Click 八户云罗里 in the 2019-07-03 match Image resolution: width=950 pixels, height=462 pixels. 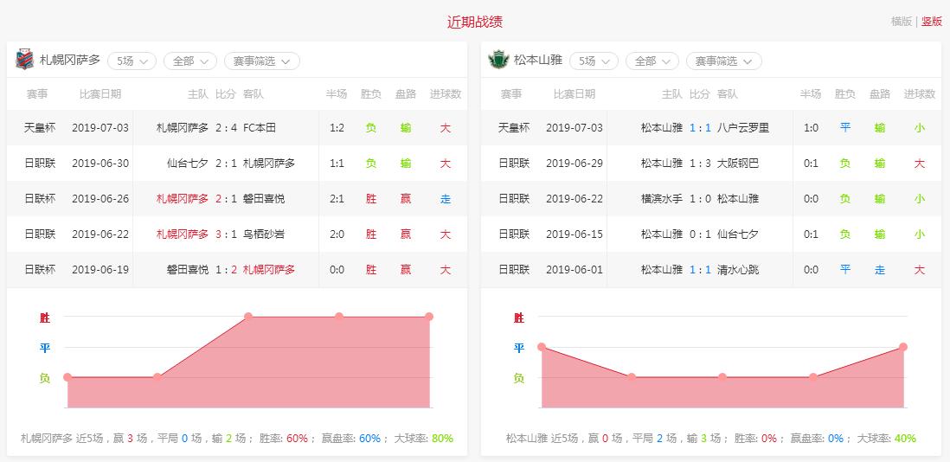click(743, 128)
